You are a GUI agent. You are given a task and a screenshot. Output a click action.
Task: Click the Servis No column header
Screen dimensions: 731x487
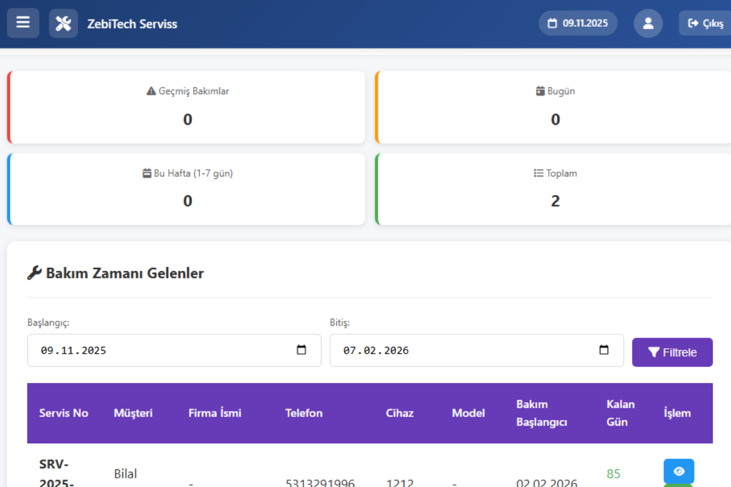(x=64, y=413)
